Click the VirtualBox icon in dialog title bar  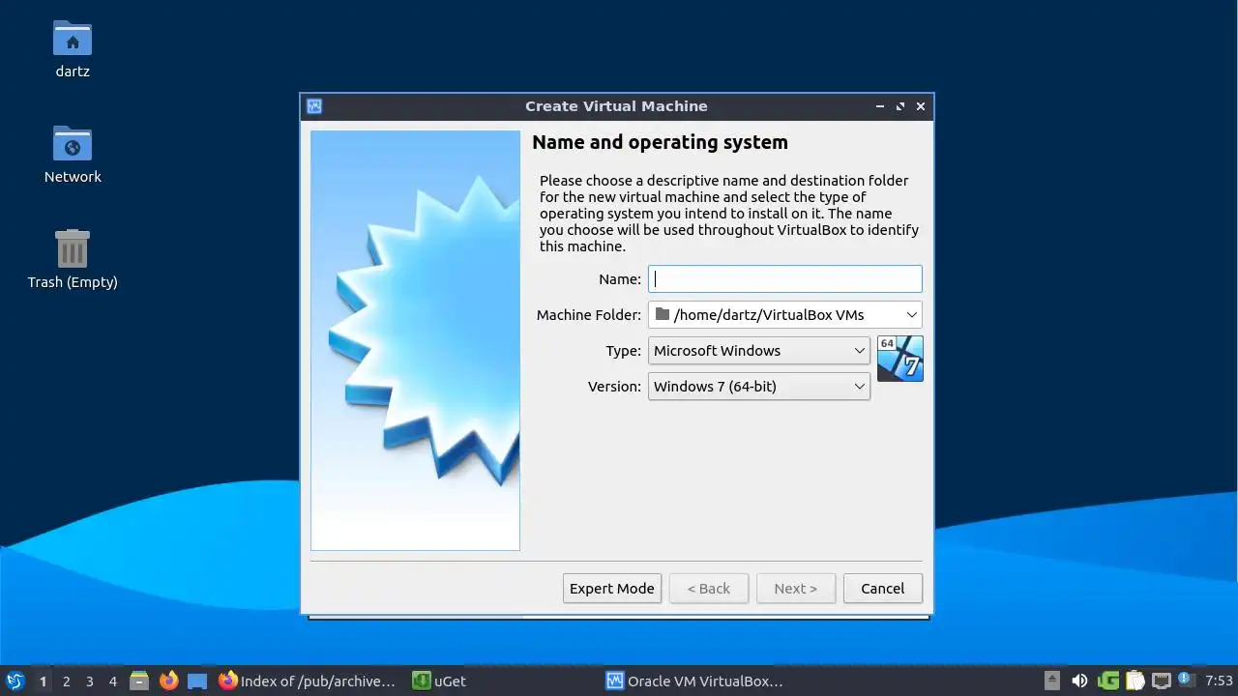click(x=313, y=106)
